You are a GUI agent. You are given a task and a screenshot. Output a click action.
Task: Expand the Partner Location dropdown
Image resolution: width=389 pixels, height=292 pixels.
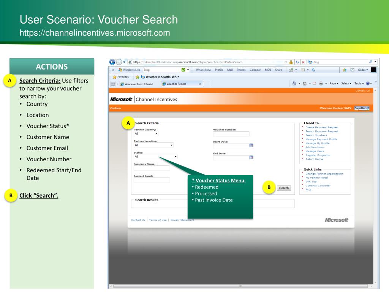(153, 145)
